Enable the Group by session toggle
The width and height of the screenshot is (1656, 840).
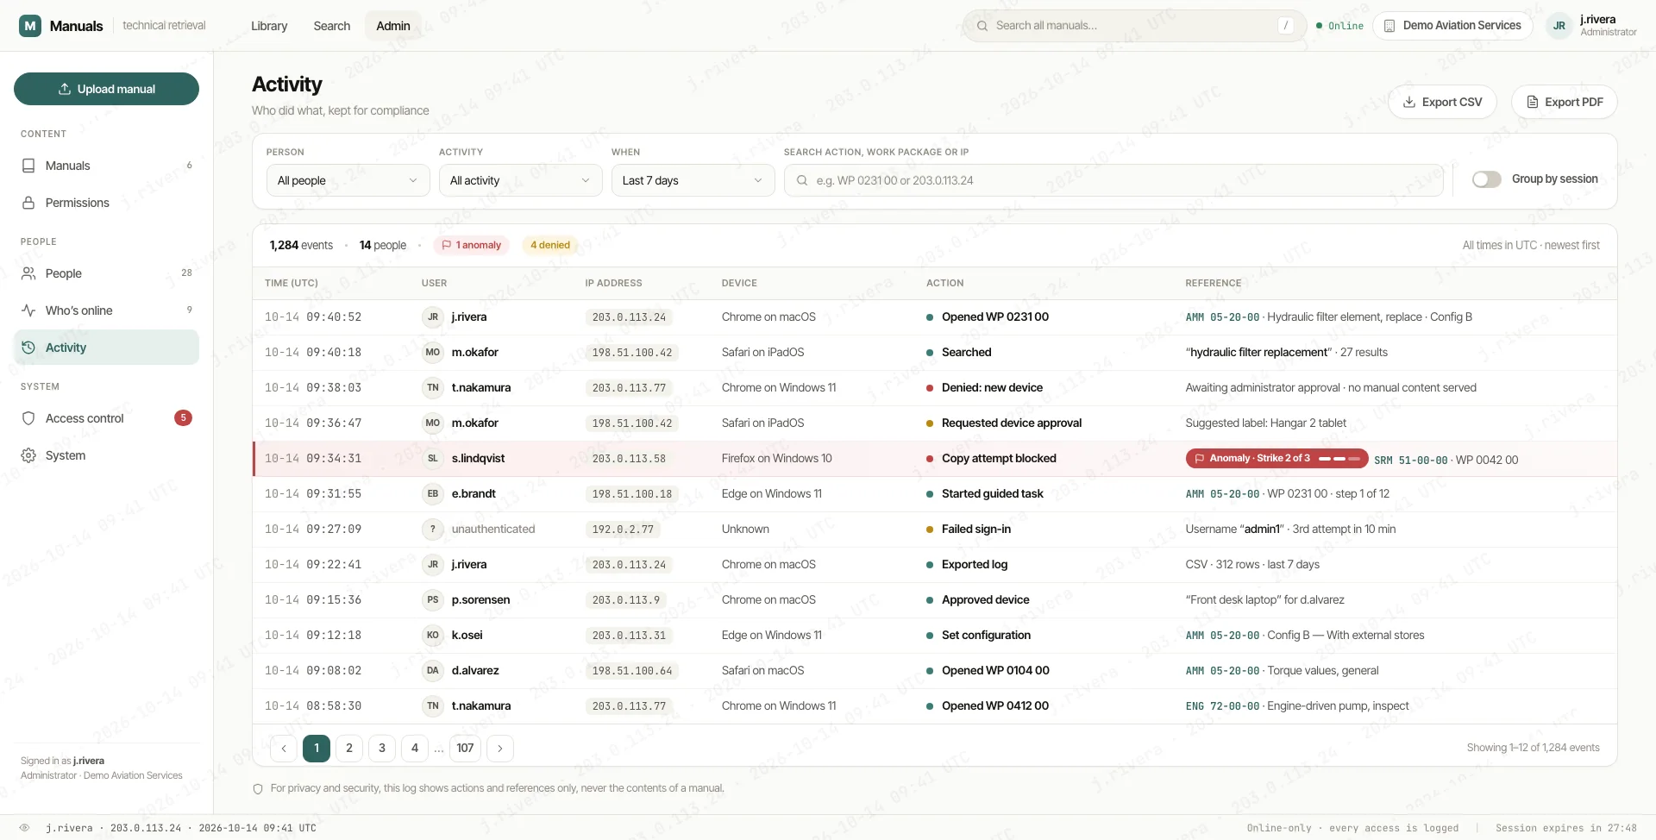coord(1487,179)
